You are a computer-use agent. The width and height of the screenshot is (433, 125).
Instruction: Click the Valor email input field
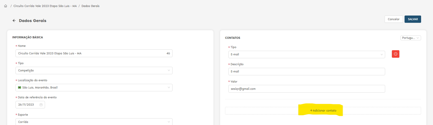(x=307, y=89)
